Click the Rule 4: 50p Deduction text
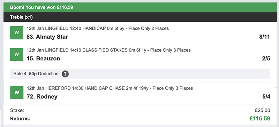This screenshot has height=127, width=279. [x=36, y=74]
